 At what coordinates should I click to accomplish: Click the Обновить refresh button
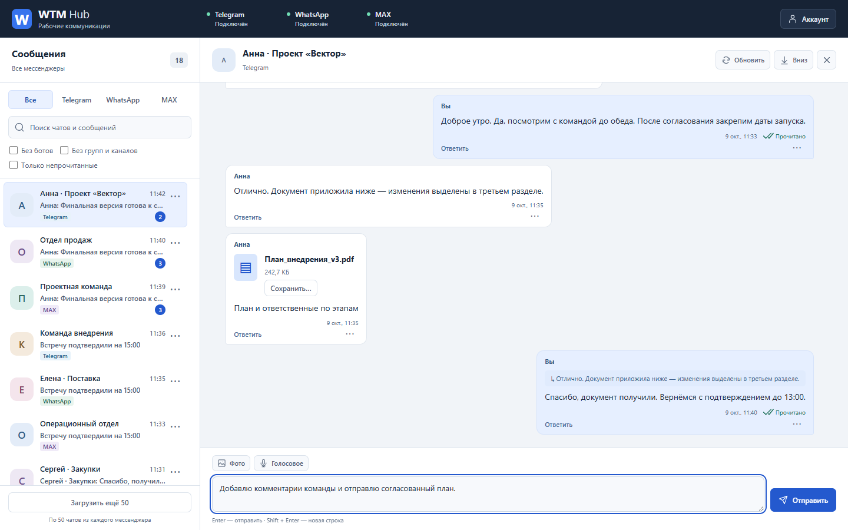click(743, 60)
